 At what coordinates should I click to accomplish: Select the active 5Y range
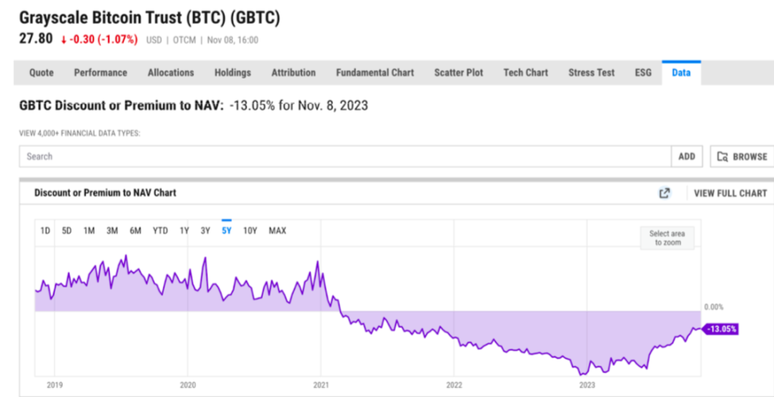coord(227,230)
